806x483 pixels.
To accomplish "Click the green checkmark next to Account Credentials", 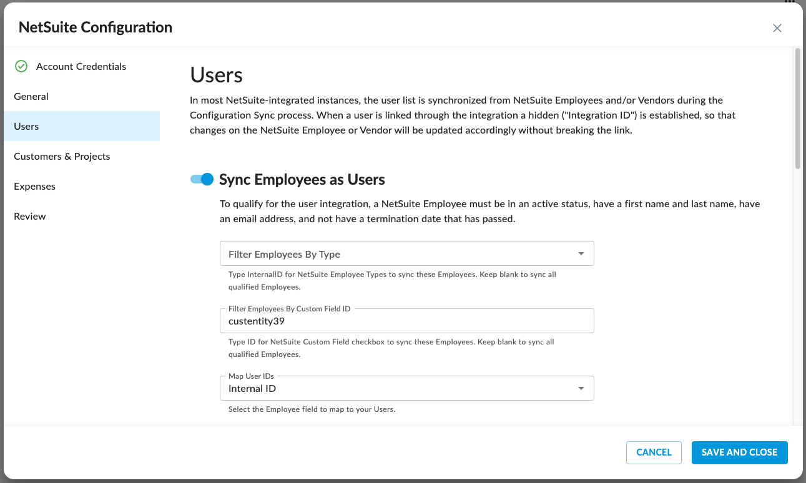I will [x=21, y=66].
